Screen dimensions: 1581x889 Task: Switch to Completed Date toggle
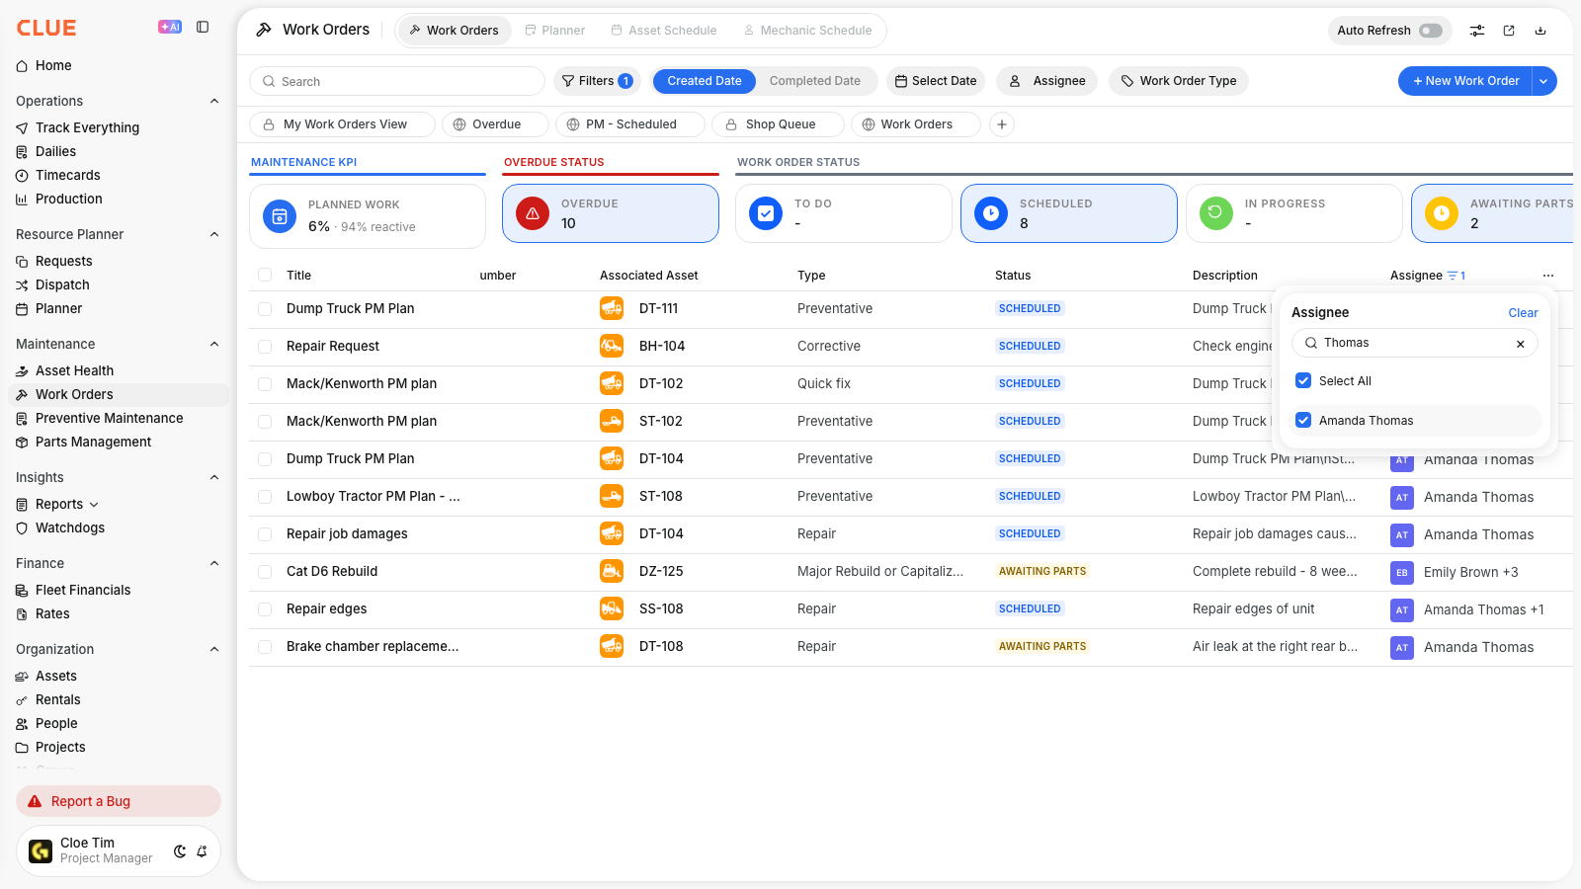[815, 81]
